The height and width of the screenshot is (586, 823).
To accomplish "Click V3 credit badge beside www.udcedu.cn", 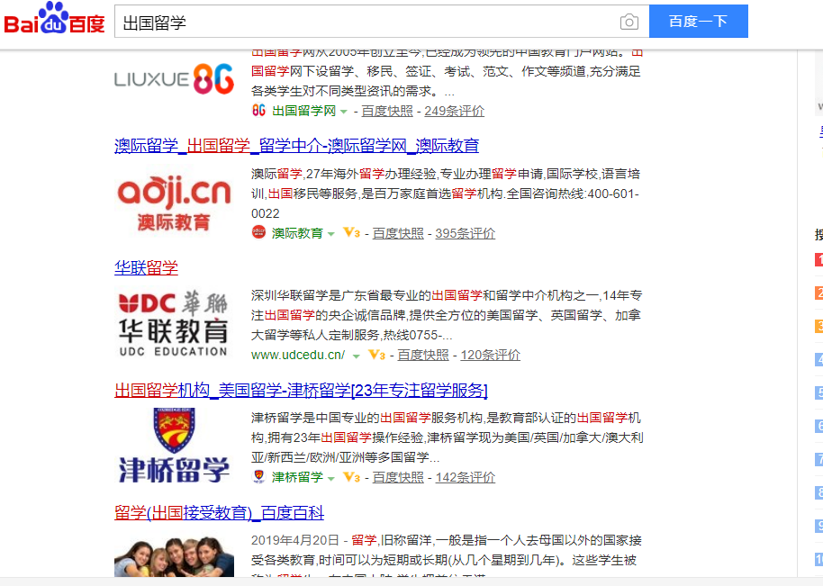I will pos(376,356).
